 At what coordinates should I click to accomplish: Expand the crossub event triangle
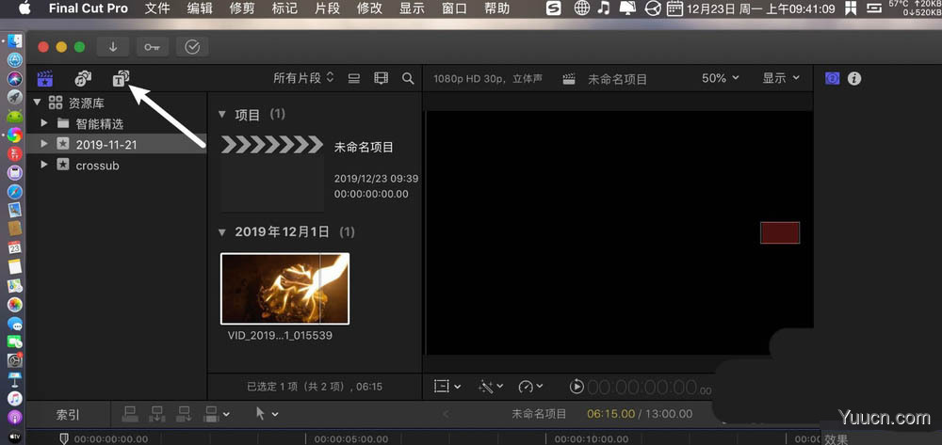tap(44, 165)
